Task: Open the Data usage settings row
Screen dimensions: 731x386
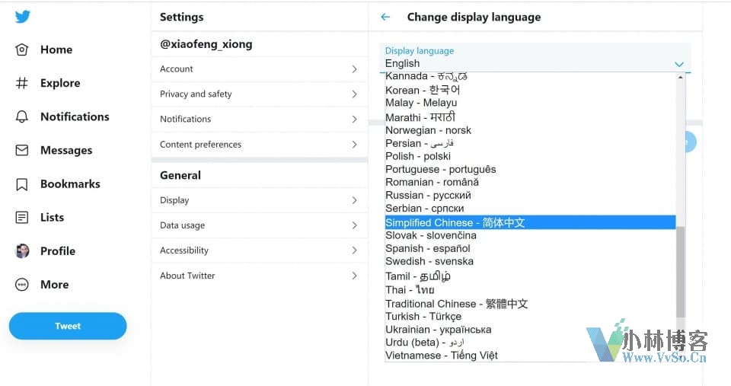Action: point(259,225)
